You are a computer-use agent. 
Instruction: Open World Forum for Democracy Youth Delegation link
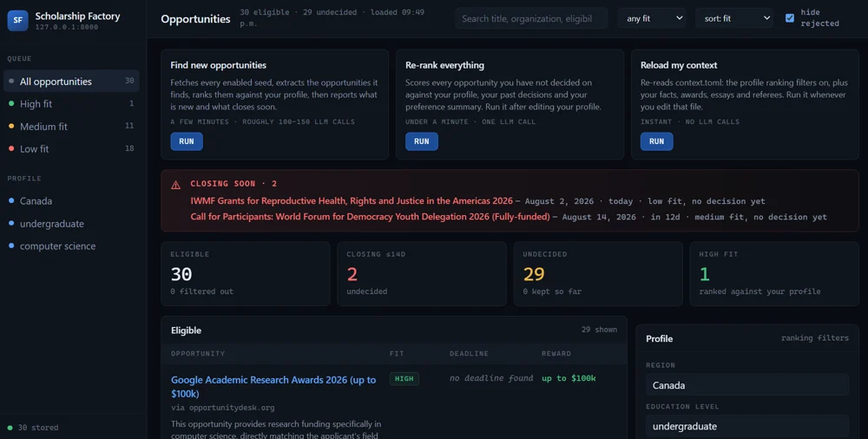[371, 216]
